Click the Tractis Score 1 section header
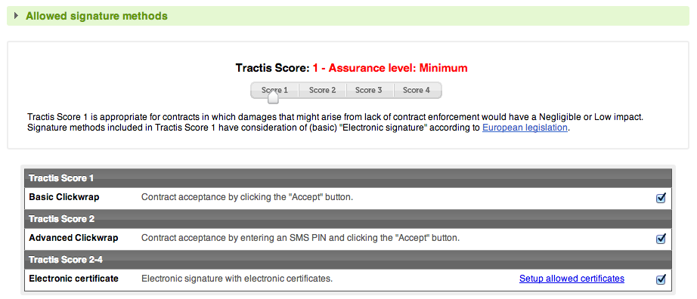This screenshot has height=299, width=697. click(x=348, y=178)
